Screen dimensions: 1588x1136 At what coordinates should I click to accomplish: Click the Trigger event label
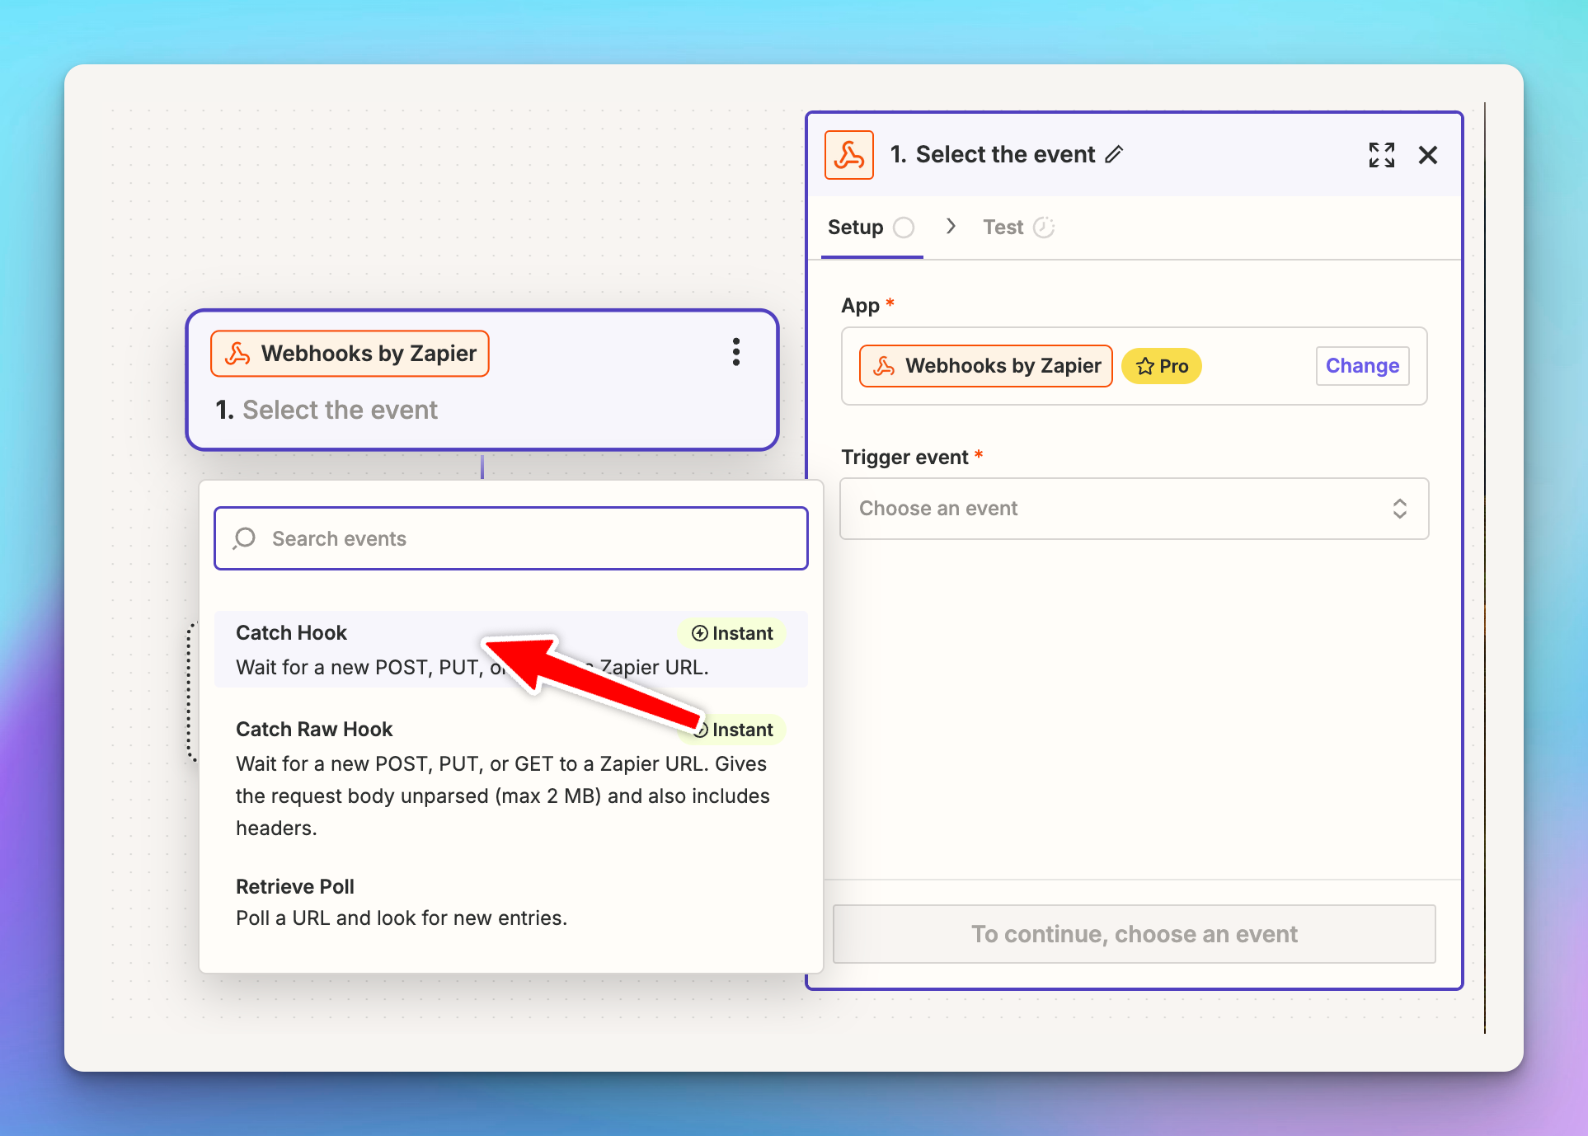click(x=904, y=458)
